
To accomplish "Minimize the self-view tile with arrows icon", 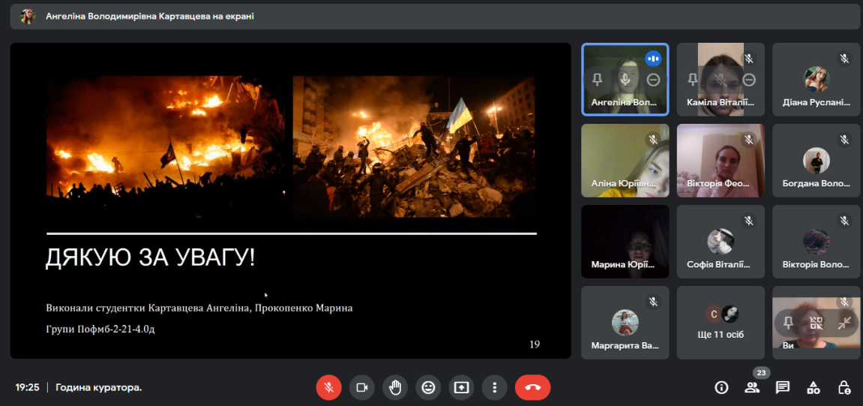I will click(844, 323).
